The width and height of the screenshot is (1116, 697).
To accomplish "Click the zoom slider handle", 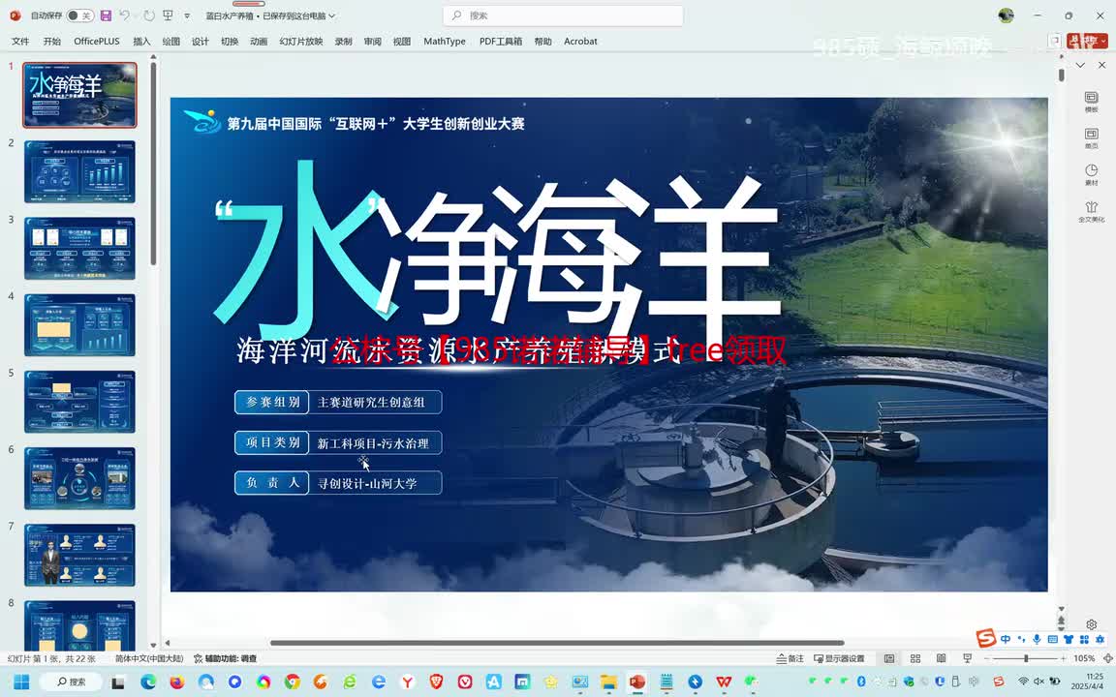I will click(x=1026, y=658).
